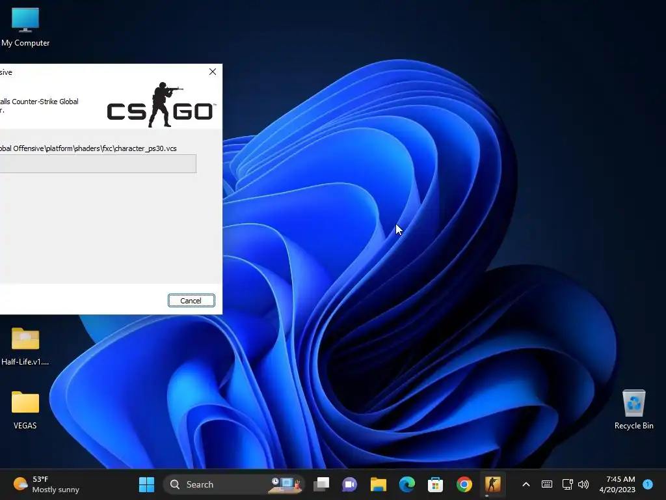Click the taskbar Search box

pyautogui.click(x=234, y=484)
